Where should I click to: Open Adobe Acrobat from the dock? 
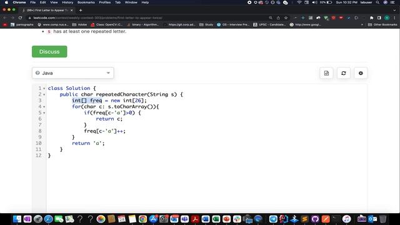point(195,219)
